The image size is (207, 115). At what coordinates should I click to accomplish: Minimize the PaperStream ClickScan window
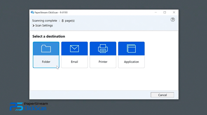pos(156,12)
